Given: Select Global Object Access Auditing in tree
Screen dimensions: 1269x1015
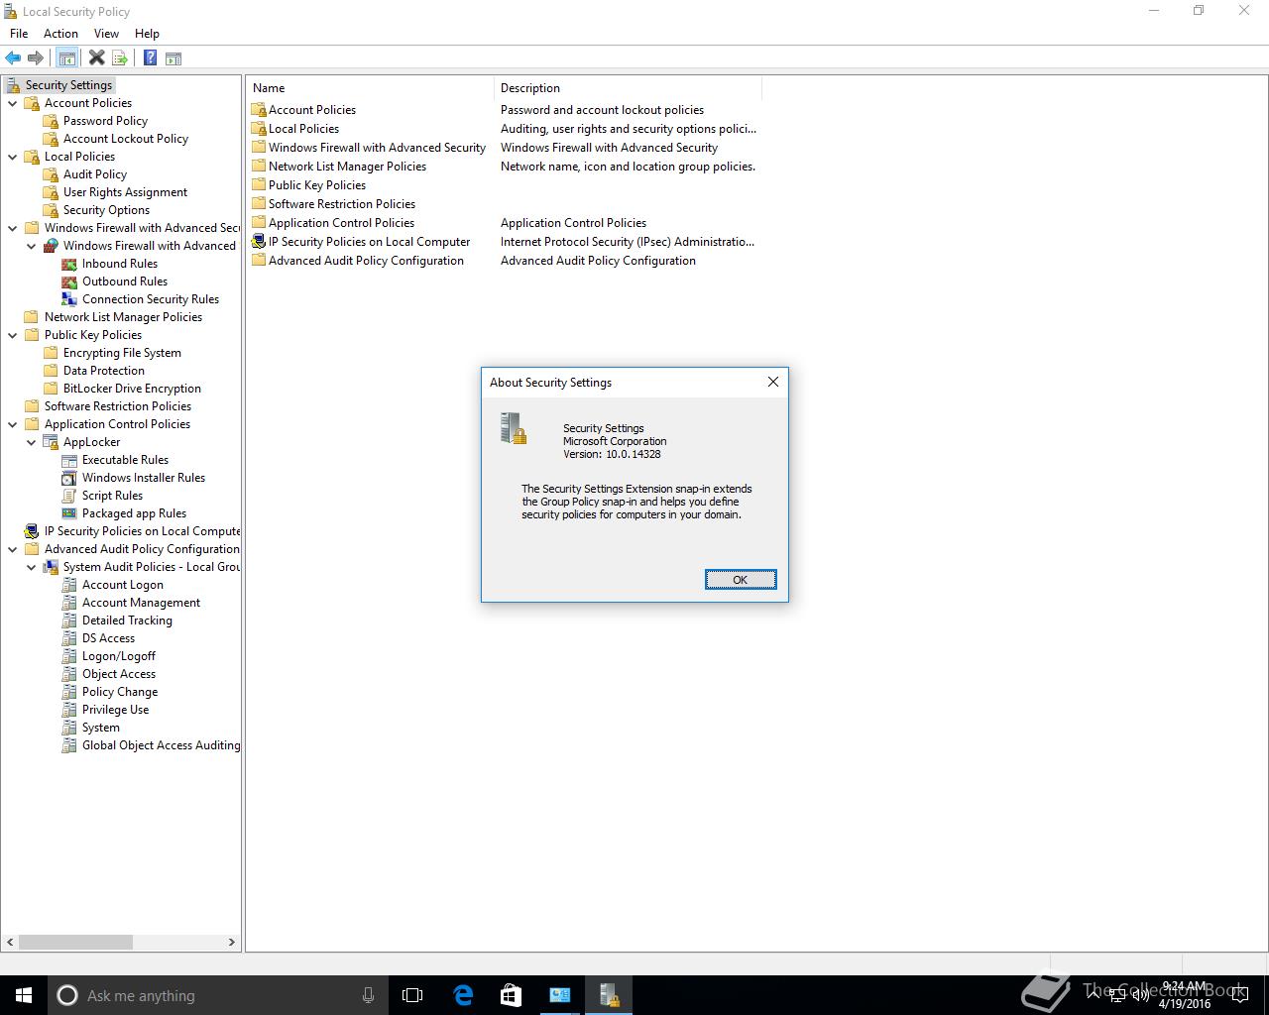Looking at the screenshot, I should click(x=161, y=745).
